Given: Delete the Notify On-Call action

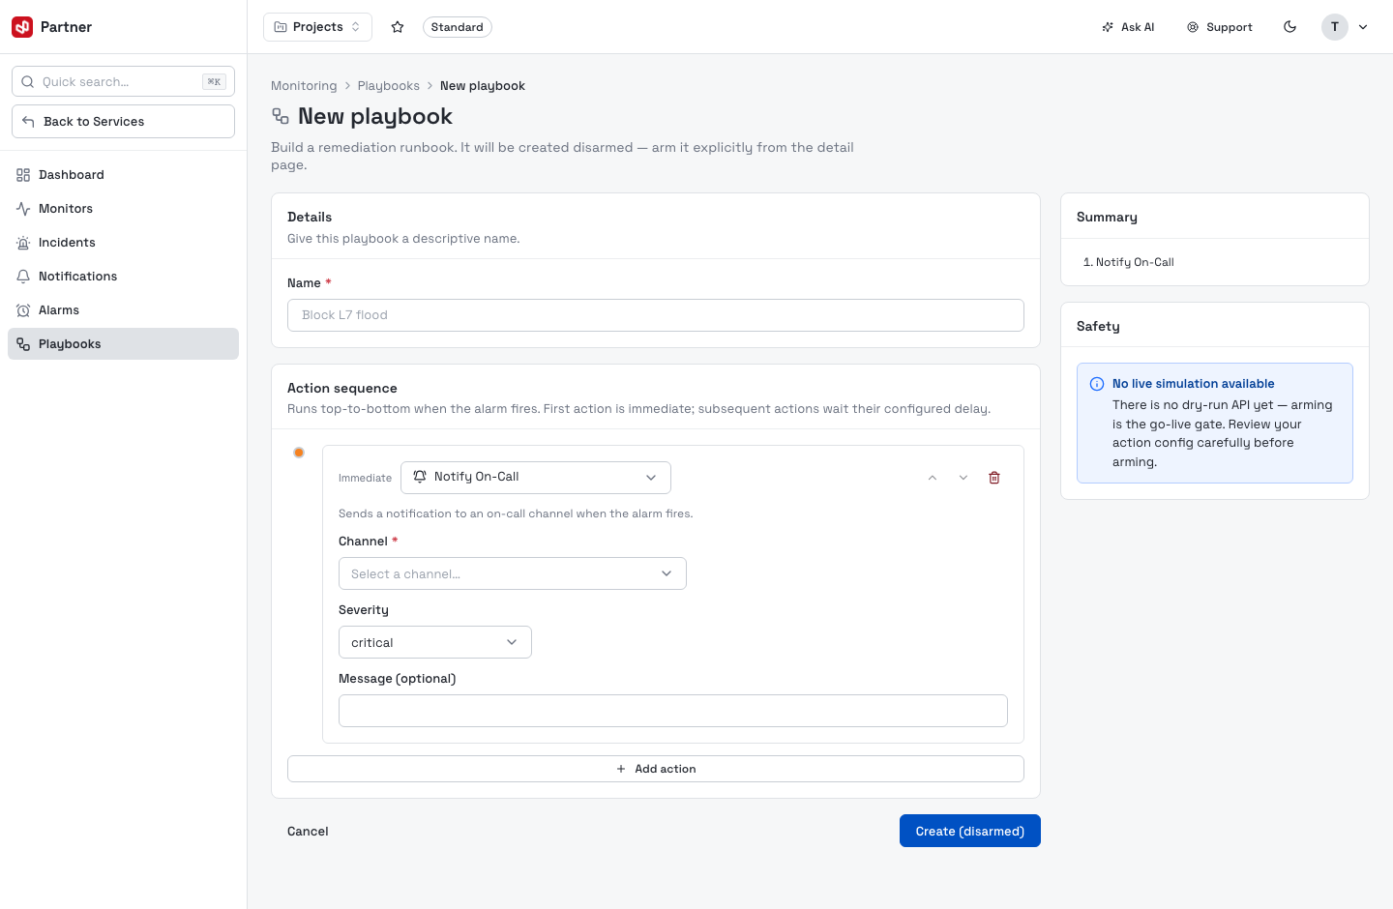Looking at the screenshot, I should (994, 478).
